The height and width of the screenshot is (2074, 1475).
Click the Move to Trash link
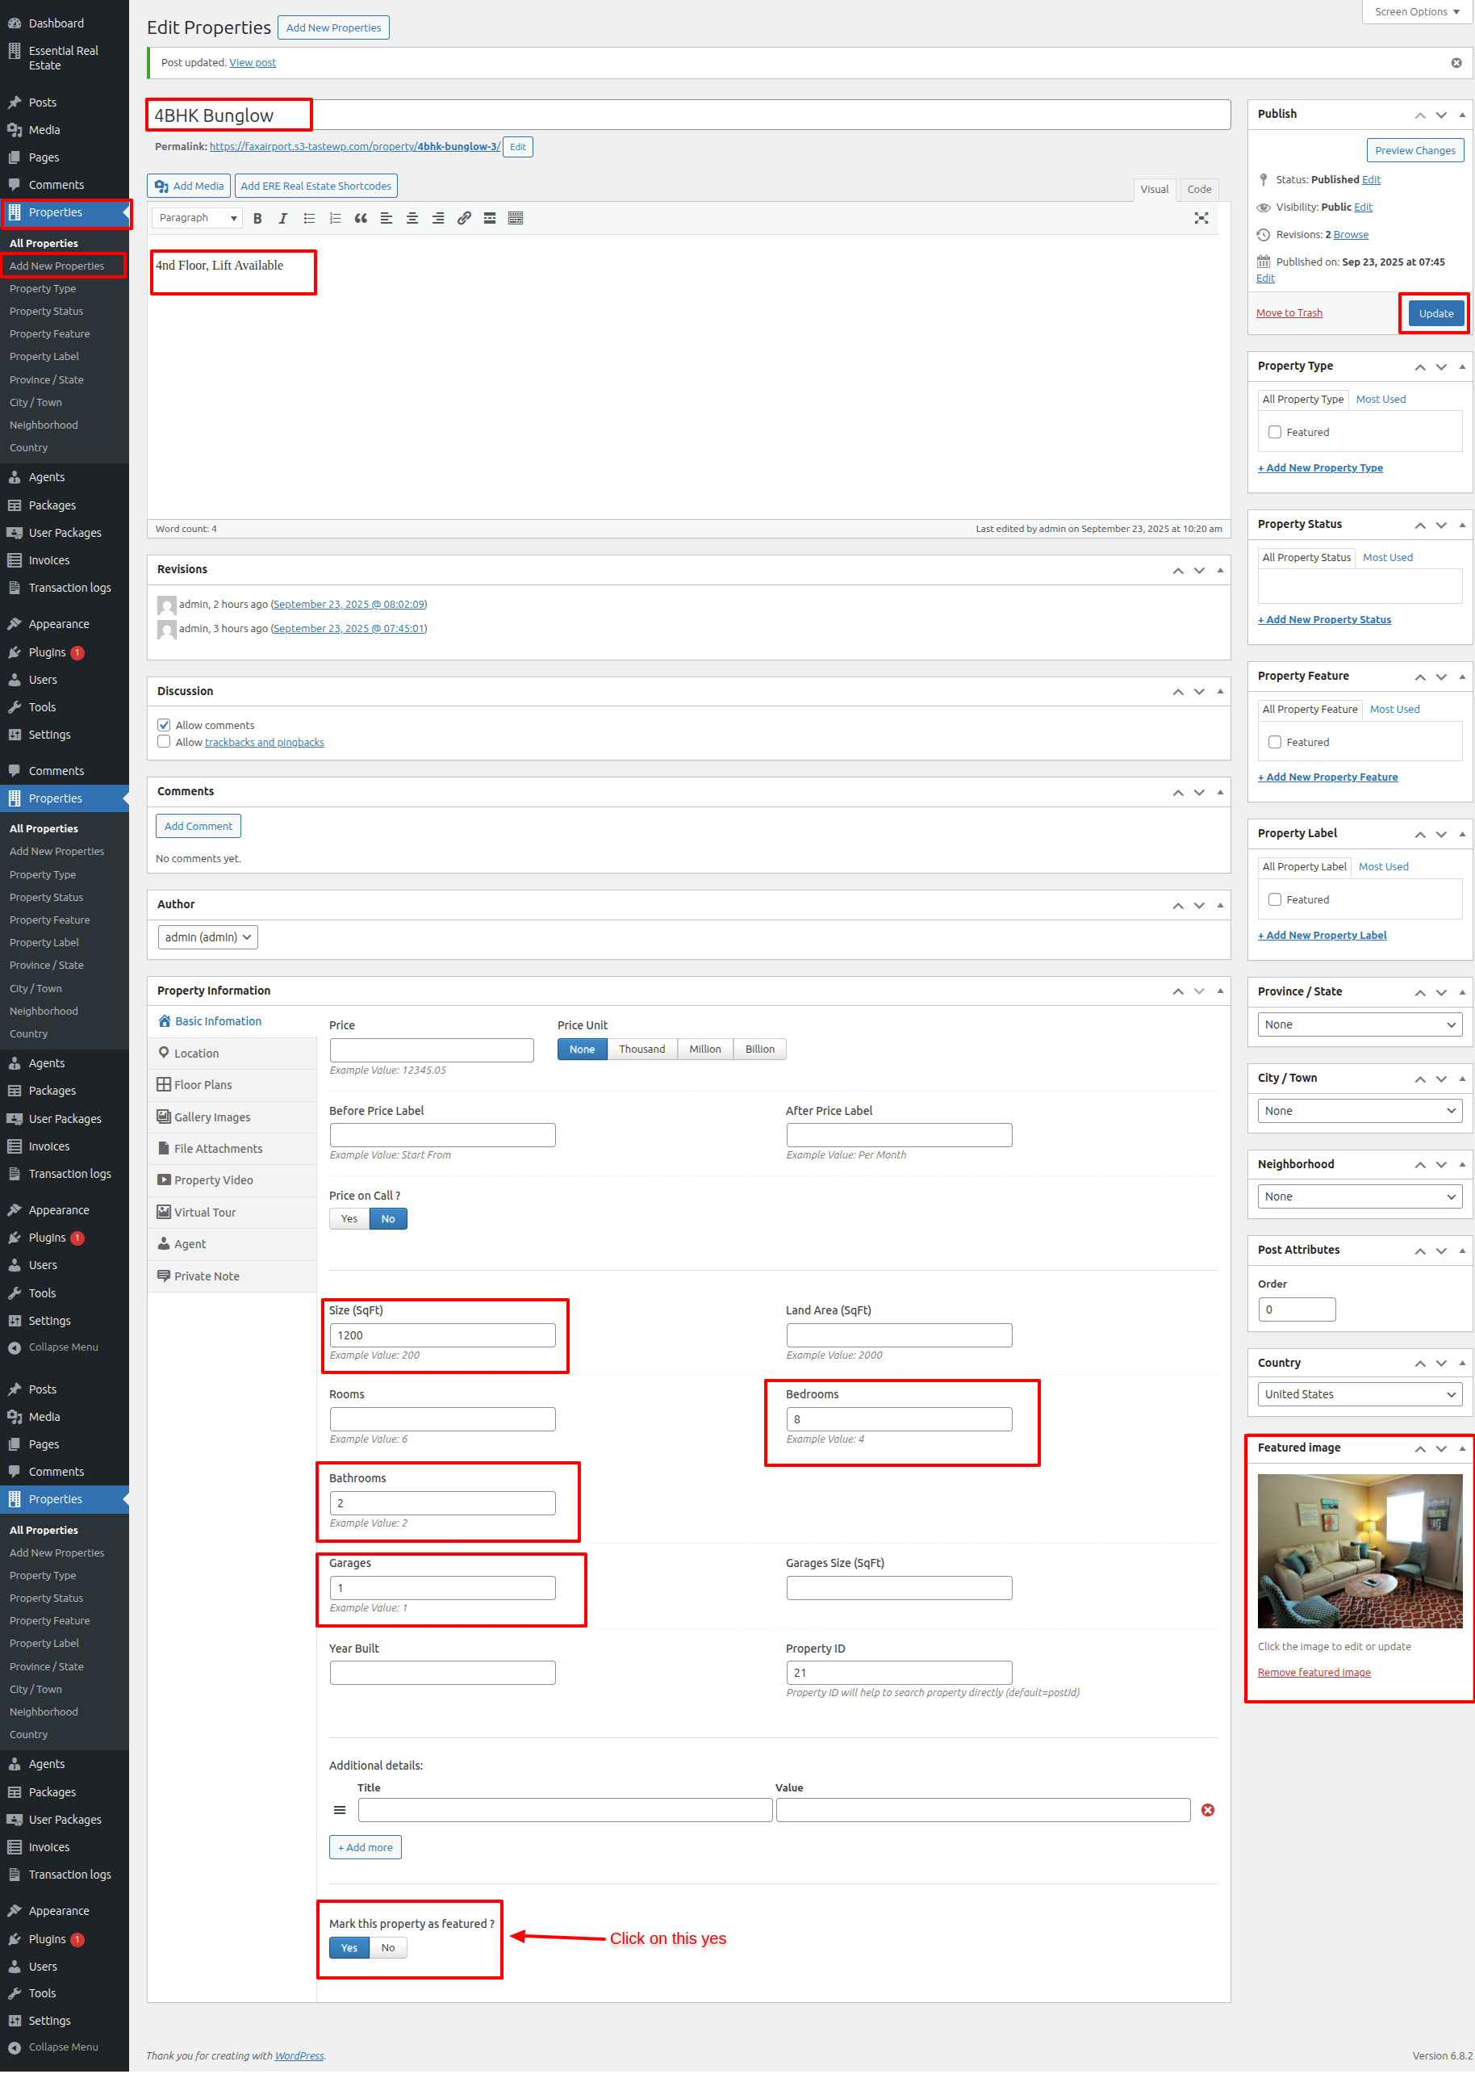[x=1289, y=313]
